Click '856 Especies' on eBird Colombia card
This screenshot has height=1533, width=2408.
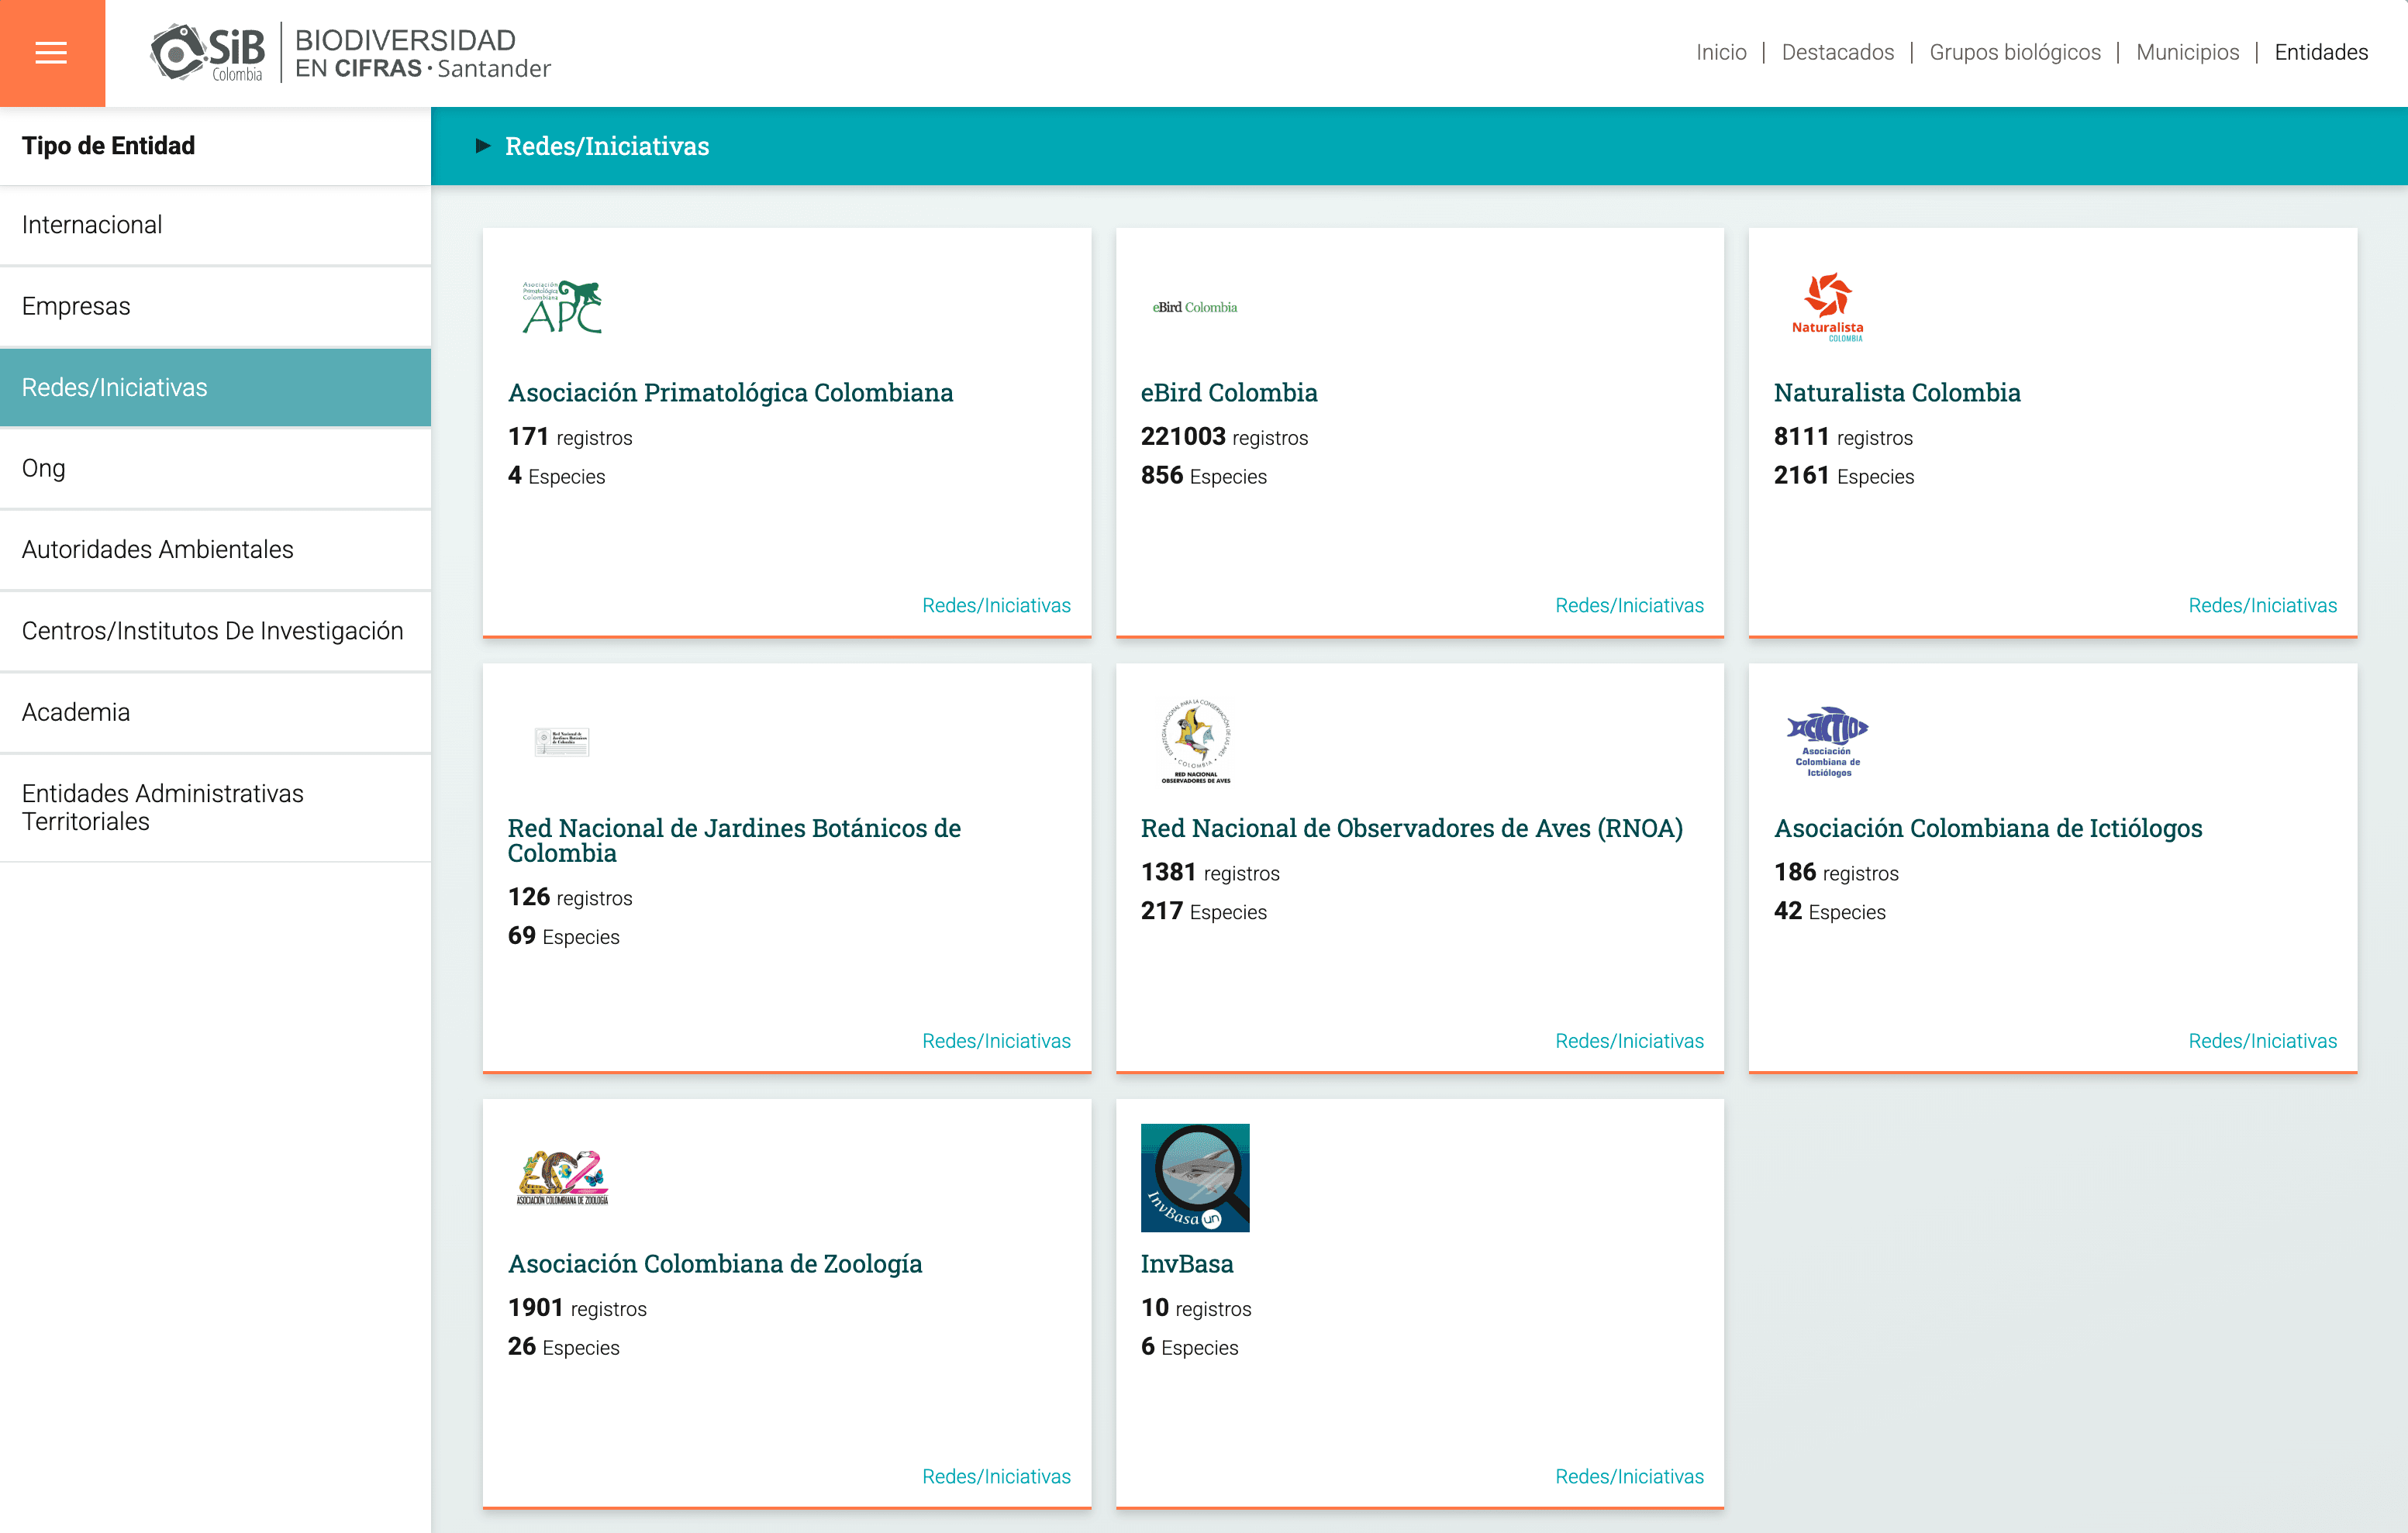tap(1204, 476)
